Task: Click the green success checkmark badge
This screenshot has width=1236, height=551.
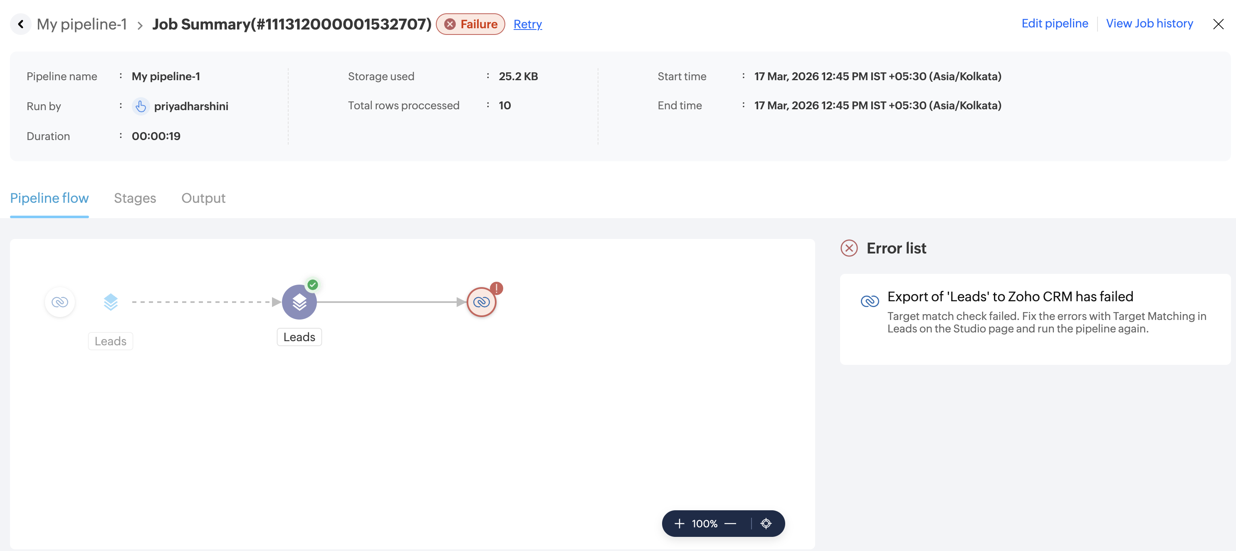Action: tap(313, 285)
